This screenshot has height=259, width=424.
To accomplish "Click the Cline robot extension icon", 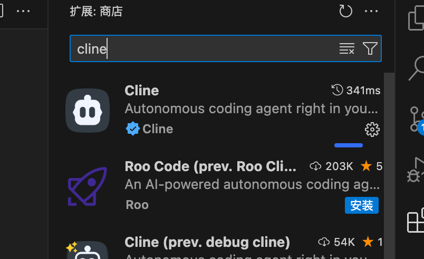I will tap(88, 111).
